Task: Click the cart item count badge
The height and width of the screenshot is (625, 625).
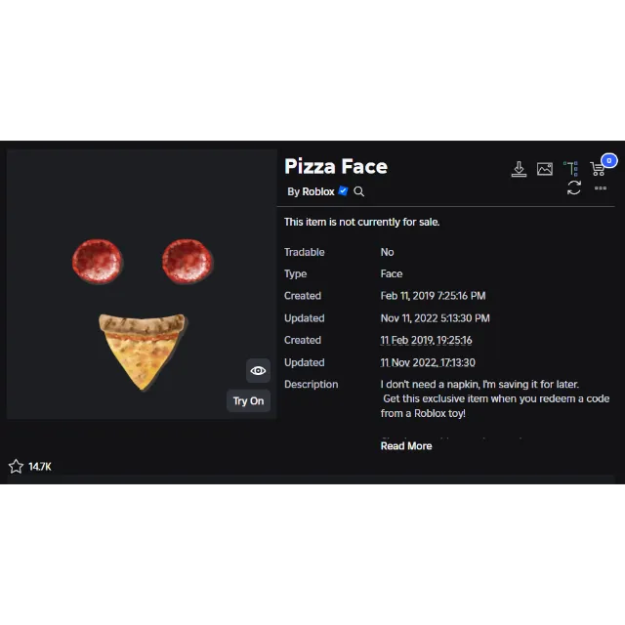Action: pos(608,160)
